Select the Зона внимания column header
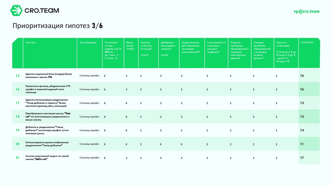Screen dimensions: 332x186 click(x=88, y=42)
